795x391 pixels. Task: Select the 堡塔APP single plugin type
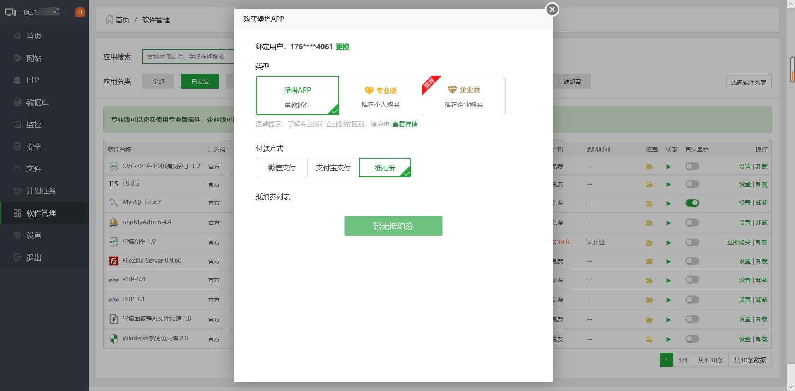pyautogui.click(x=297, y=95)
